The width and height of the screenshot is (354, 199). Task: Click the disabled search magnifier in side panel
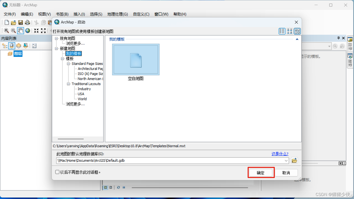coord(335,46)
